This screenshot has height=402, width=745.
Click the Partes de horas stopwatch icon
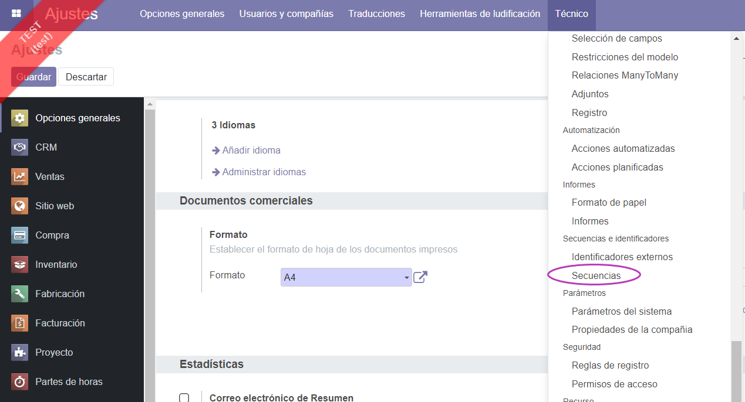click(x=19, y=381)
